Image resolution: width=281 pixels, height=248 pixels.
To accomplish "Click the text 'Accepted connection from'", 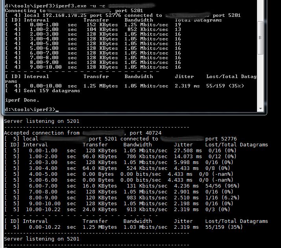I will (x=42, y=133).
